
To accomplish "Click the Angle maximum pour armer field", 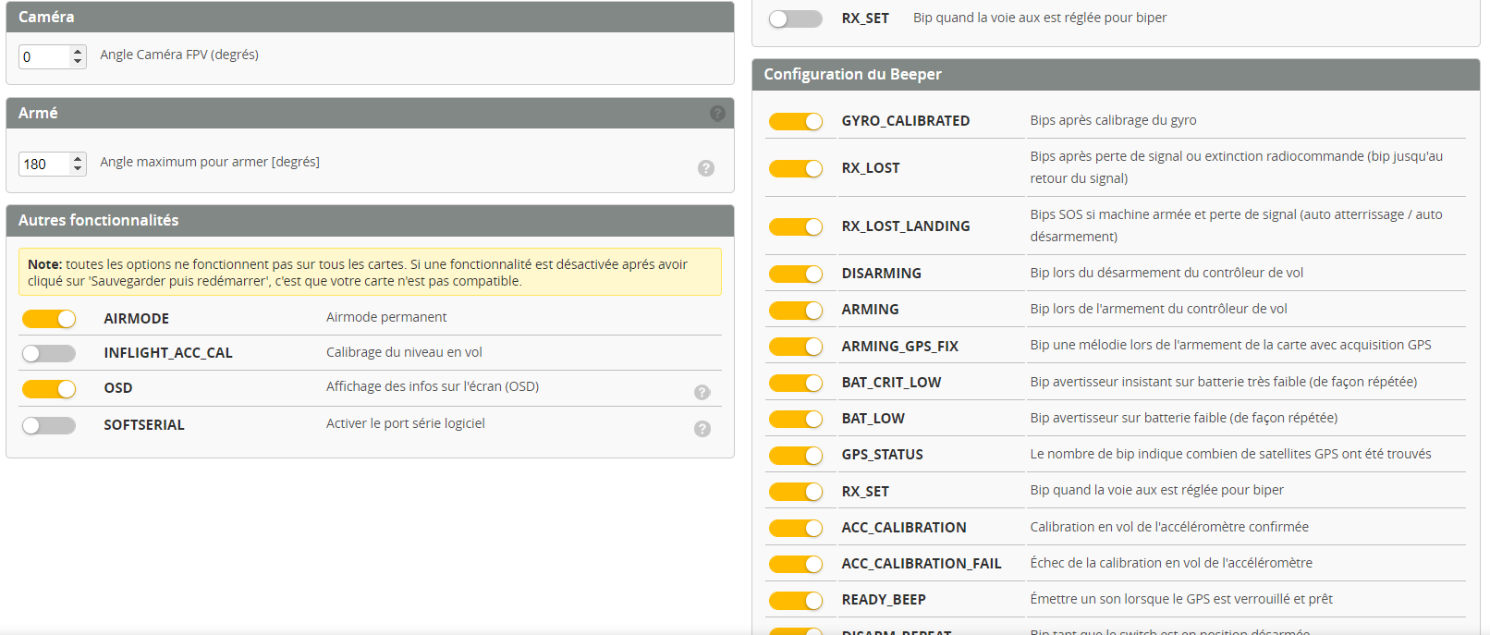I will point(43,165).
